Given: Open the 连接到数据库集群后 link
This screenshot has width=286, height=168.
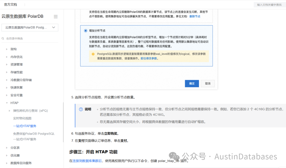Looking at the screenshot, I should pos(87,161).
